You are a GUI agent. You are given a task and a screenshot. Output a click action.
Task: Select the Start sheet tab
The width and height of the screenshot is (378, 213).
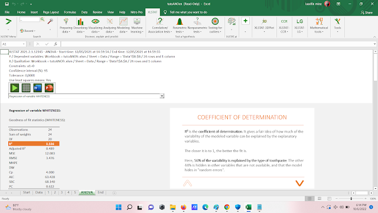[27, 192]
